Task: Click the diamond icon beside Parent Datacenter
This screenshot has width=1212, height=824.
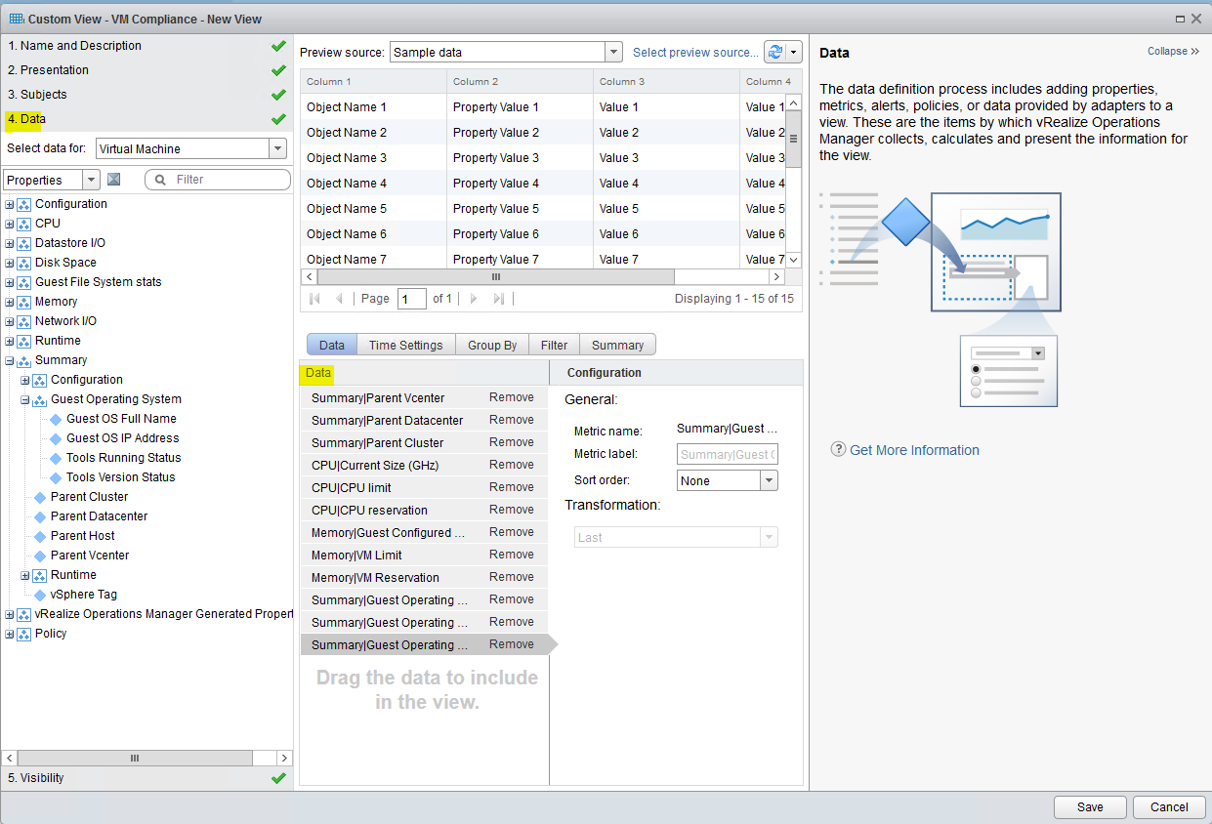Action: coord(40,516)
